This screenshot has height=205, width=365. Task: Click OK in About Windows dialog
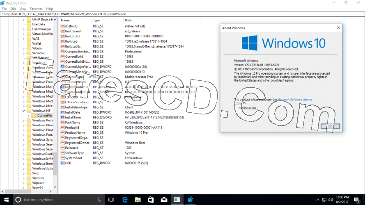(x=330, y=126)
